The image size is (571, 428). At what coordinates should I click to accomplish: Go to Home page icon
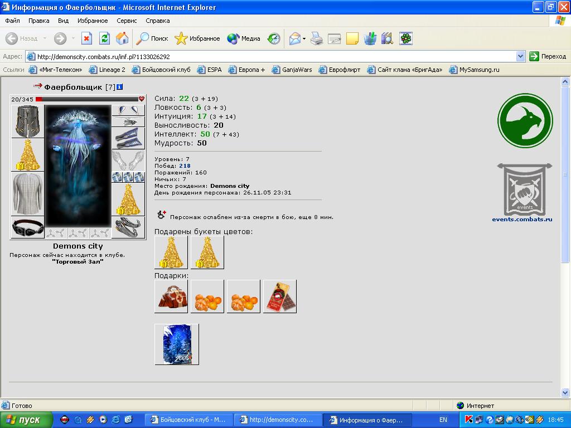click(122, 38)
